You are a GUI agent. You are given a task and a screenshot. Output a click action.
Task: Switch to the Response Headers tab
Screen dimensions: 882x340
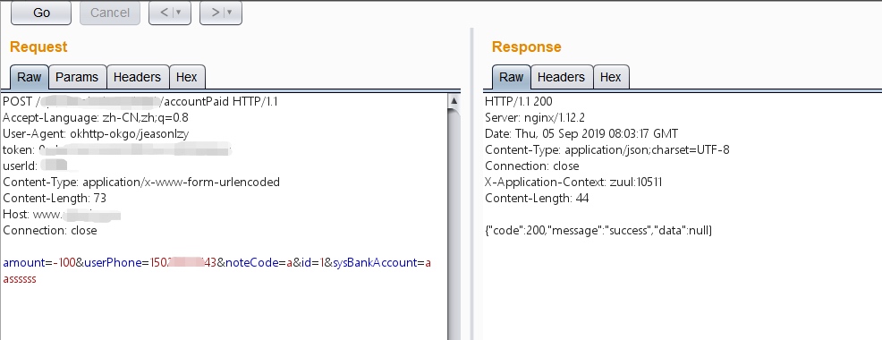[562, 77]
